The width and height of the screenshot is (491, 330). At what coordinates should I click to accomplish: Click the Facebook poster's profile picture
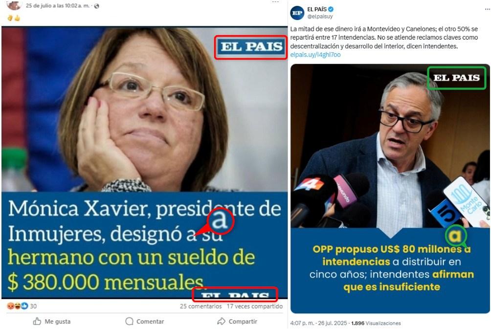click(x=14, y=5)
